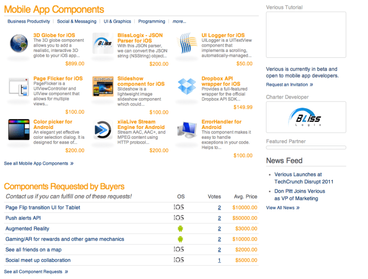The height and width of the screenshot is (279, 368).
Task: Click the BlissLogix JSON Parser logo icon
Action: point(103,43)
